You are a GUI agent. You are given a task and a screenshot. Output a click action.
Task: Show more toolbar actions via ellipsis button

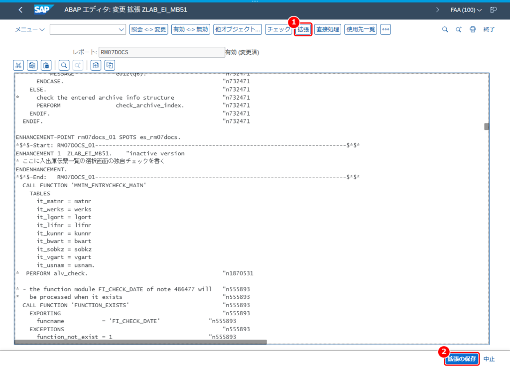[x=385, y=29]
